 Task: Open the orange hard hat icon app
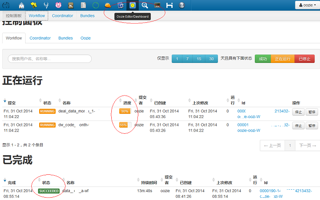tap(108, 5)
